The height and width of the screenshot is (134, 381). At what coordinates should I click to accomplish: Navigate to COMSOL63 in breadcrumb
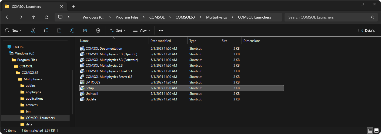tap(185, 17)
